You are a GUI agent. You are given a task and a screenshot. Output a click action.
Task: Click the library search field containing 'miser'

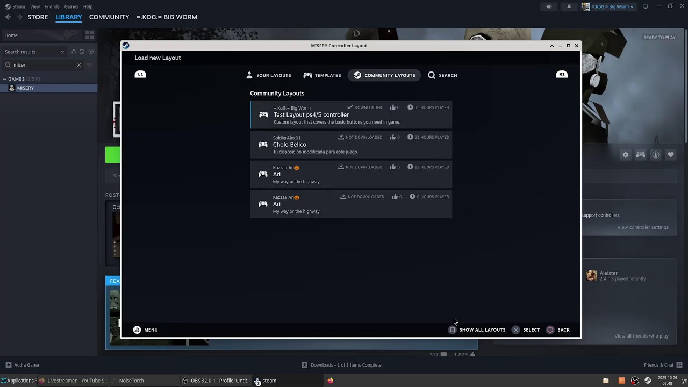(x=43, y=65)
